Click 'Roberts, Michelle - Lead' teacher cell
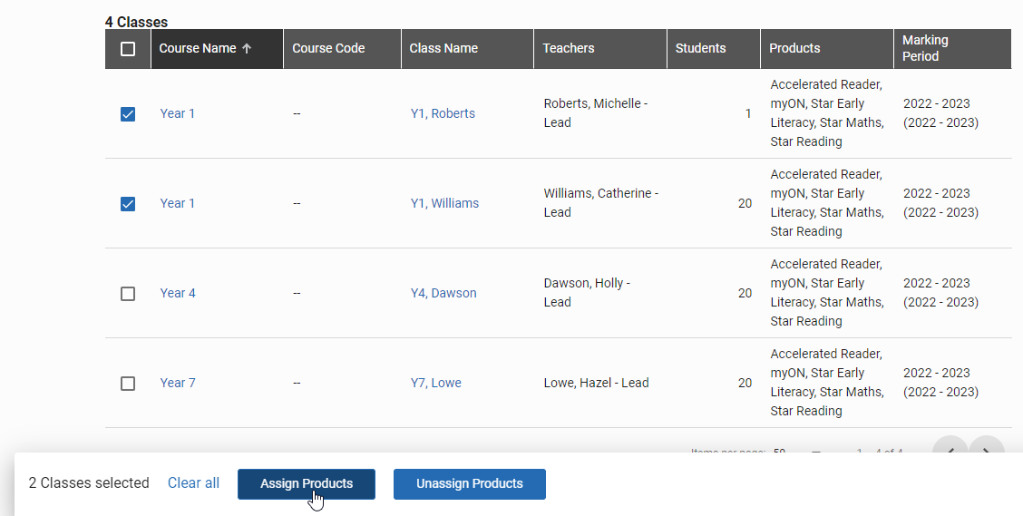 pos(596,113)
